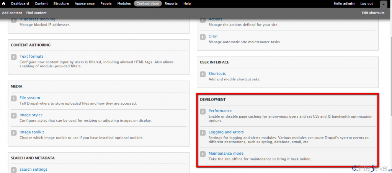Click the DEVELOPMENT section heading
Screen dimensions: 392x173
tap(213, 99)
